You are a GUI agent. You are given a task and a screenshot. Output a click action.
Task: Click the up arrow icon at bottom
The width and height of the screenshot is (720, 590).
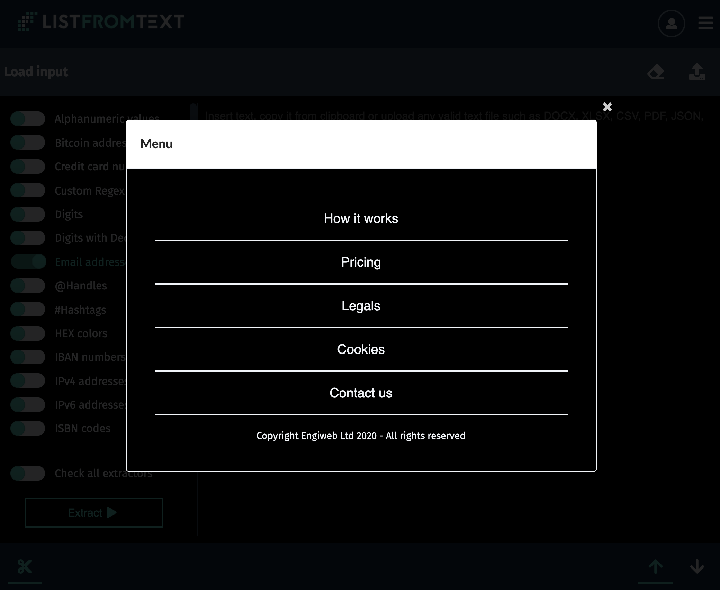[655, 567]
